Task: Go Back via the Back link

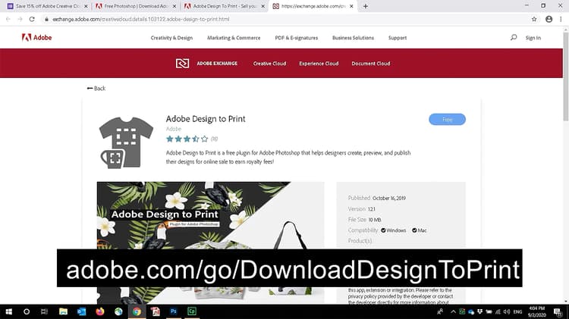Action: [96, 88]
